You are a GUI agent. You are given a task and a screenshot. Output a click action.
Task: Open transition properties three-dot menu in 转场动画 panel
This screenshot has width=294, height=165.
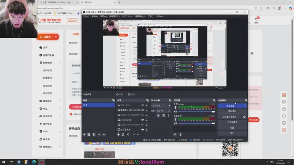(169, 115)
